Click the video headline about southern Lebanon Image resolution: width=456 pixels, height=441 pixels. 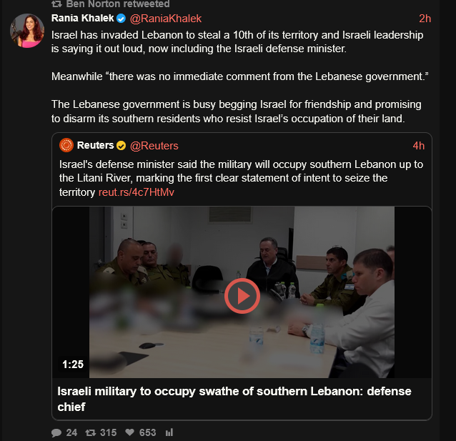pyautogui.click(x=234, y=399)
